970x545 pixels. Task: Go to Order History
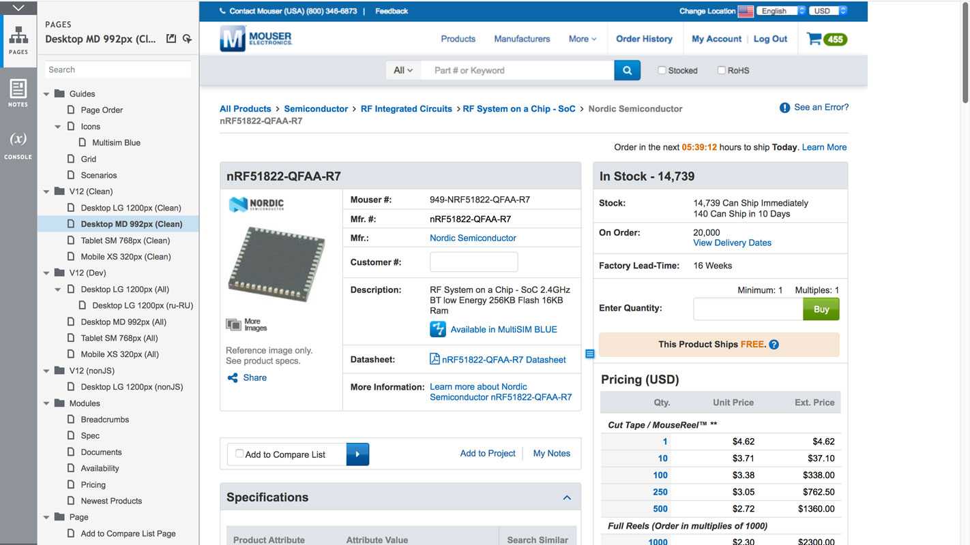[x=644, y=39]
